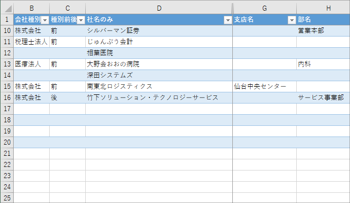
Task: Select cell 仙台中央センター
Action: (x=264, y=87)
